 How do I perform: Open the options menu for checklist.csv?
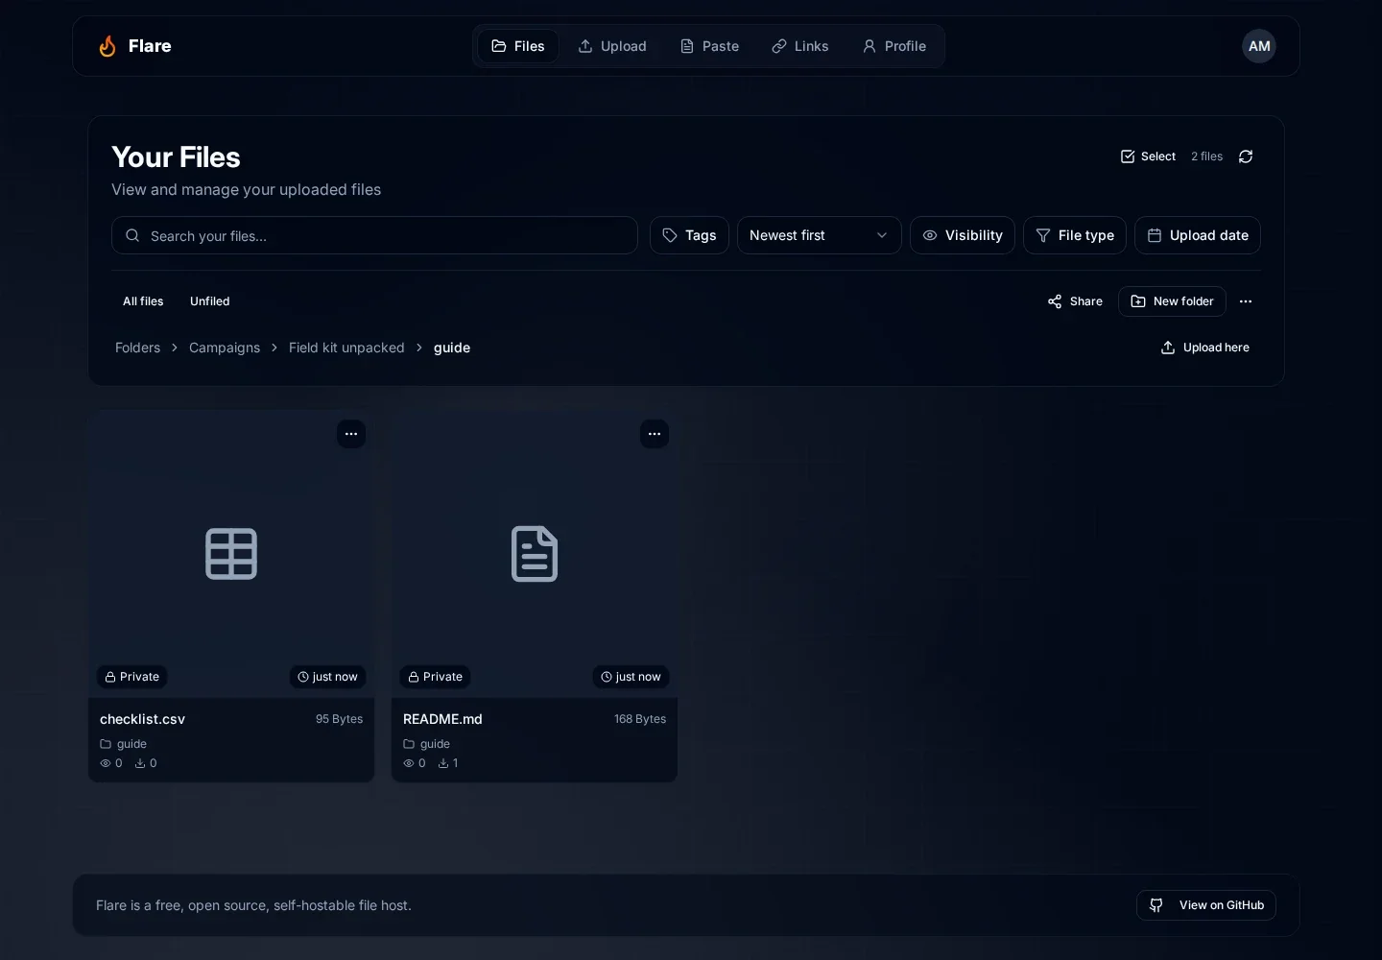[x=351, y=434]
